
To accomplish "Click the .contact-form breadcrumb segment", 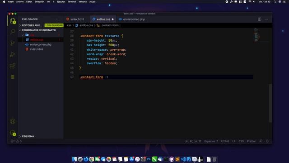I will [109, 25].
